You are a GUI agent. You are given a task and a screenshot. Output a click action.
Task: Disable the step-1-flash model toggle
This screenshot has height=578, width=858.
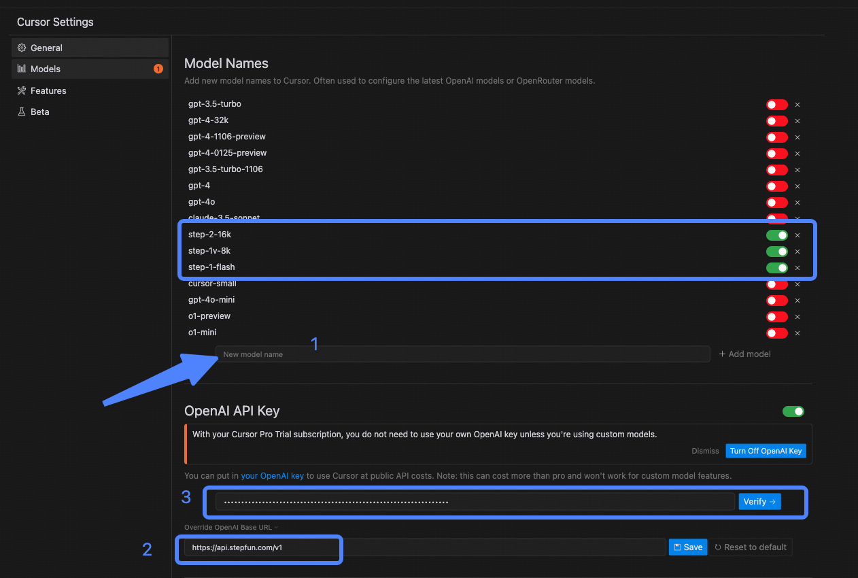(x=776, y=268)
